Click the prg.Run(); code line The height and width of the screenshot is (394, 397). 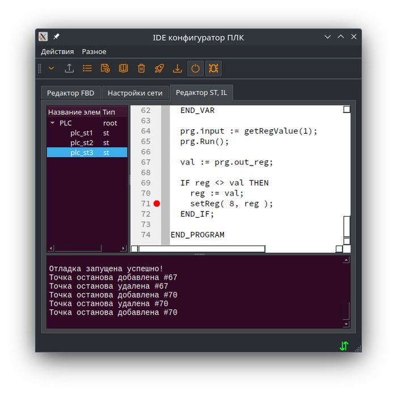204,142
